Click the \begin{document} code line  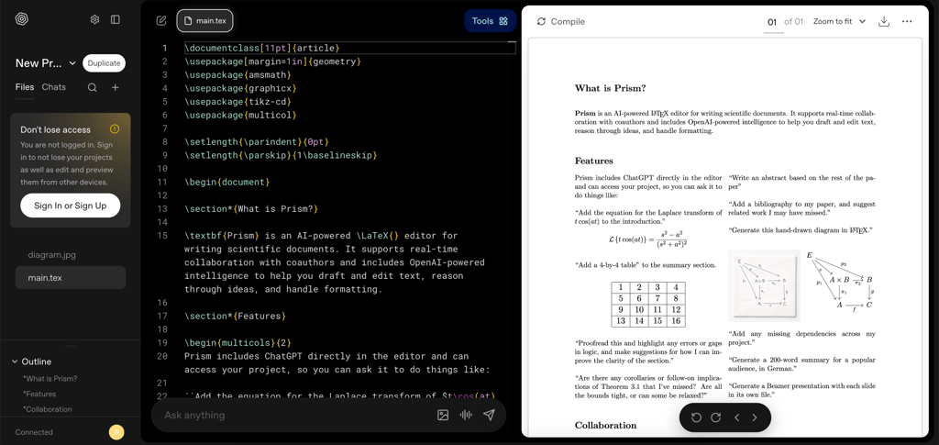click(x=227, y=182)
